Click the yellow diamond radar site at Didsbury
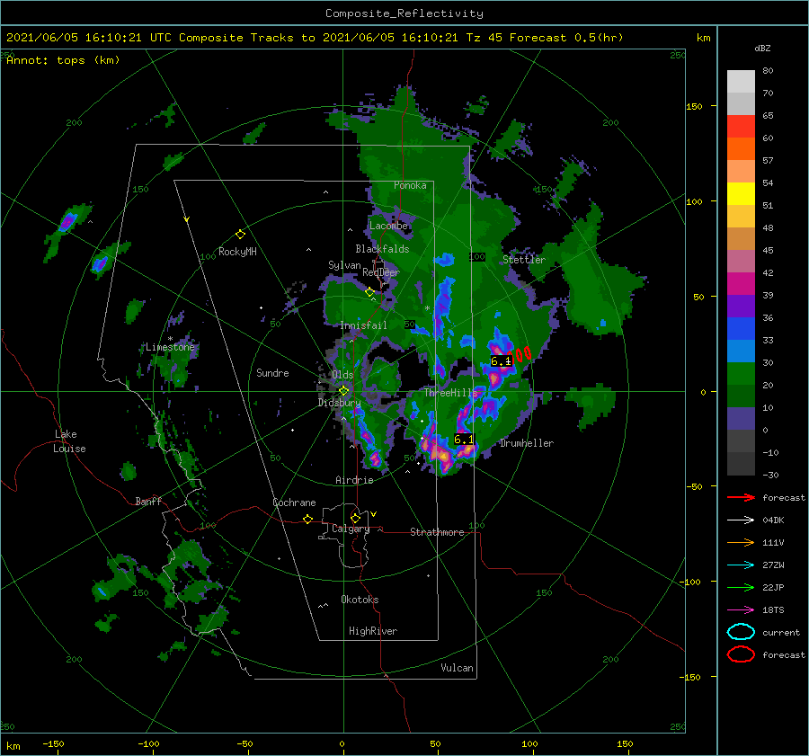 click(x=343, y=391)
